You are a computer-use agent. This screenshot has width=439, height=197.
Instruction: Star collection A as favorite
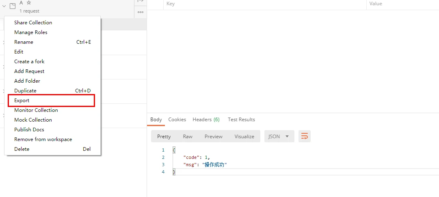(x=29, y=3)
